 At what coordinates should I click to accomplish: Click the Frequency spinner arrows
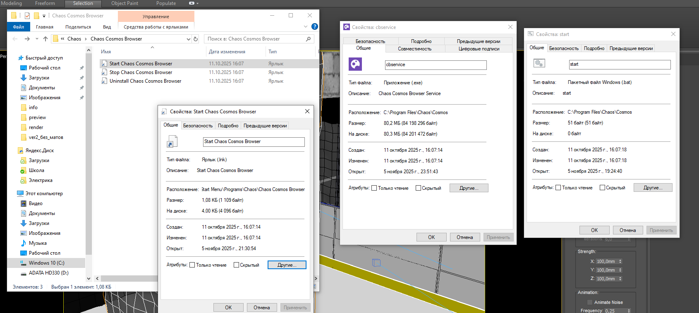pyautogui.click(x=629, y=311)
